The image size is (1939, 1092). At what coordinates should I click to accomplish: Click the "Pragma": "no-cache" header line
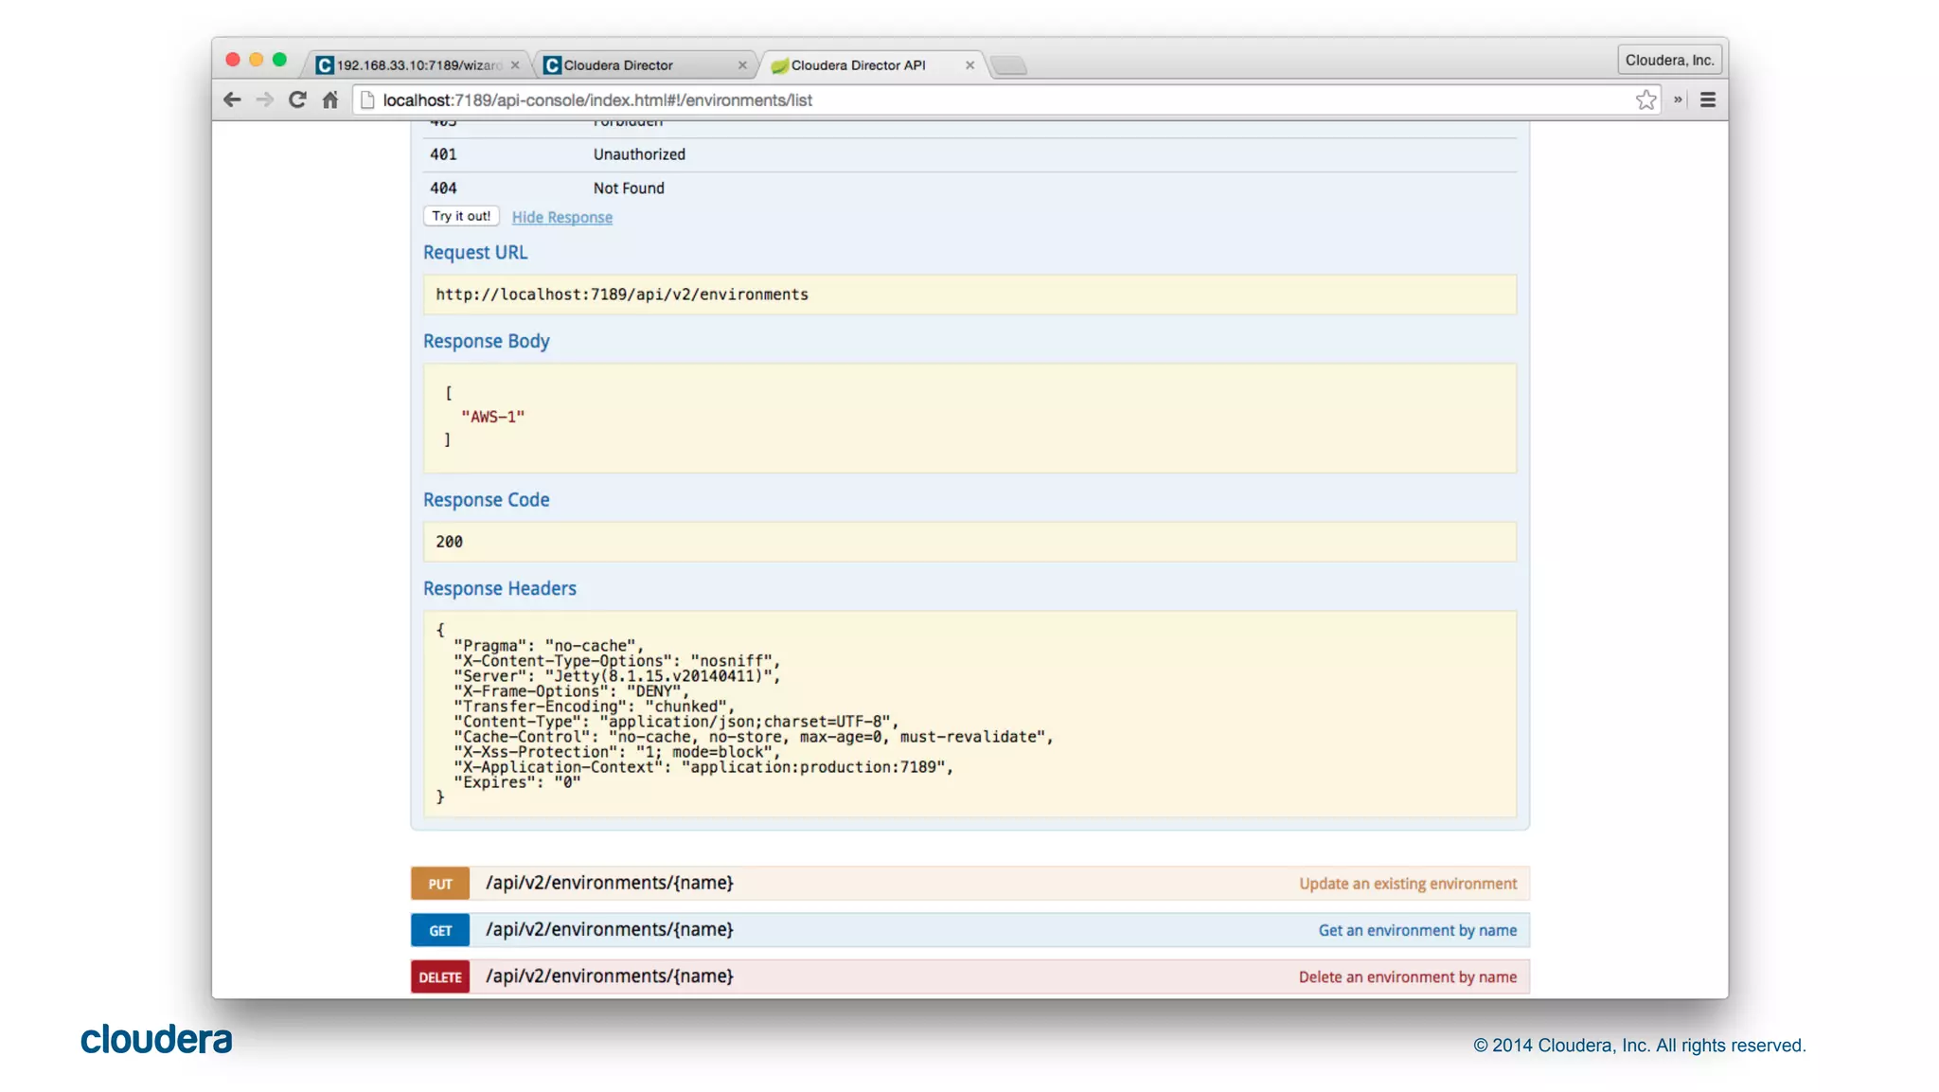tap(548, 646)
